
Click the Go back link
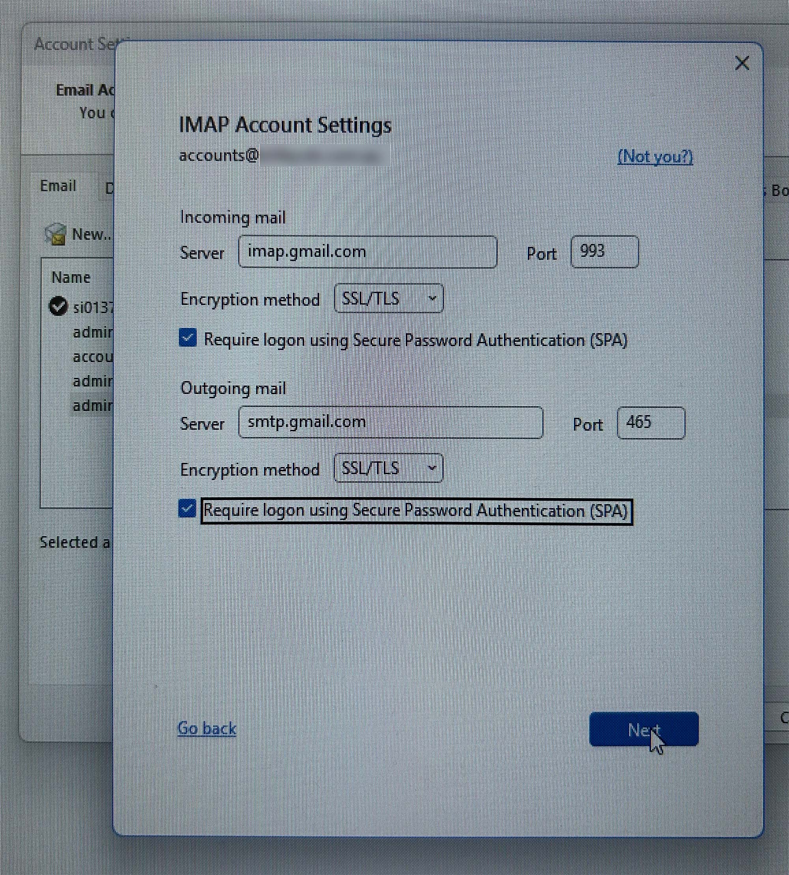point(207,729)
